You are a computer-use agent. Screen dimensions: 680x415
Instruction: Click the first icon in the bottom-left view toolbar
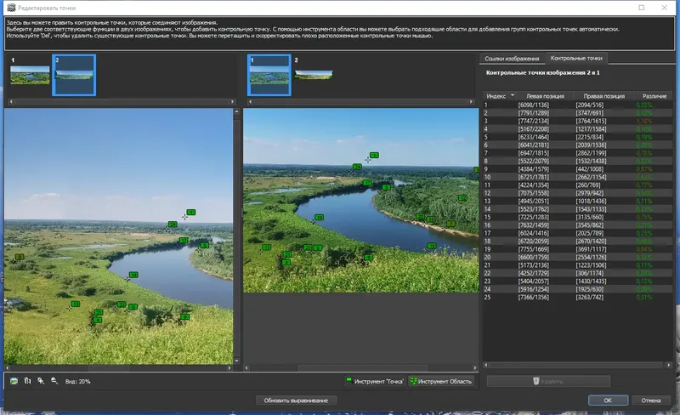pos(14,381)
